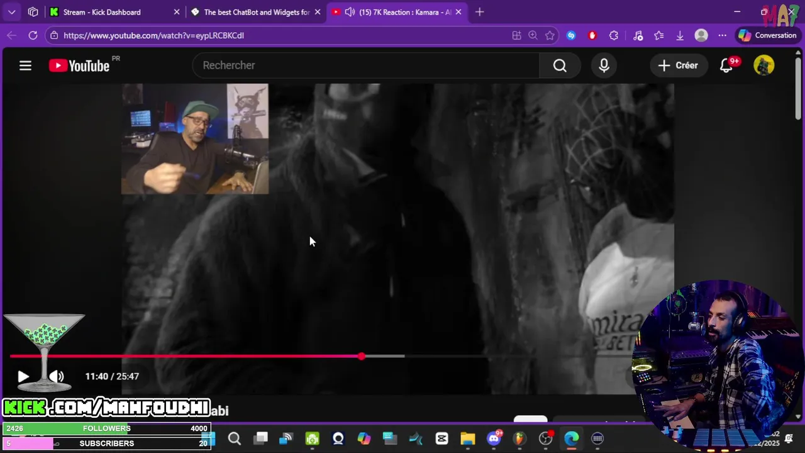Image resolution: width=805 pixels, height=453 pixels.
Task: Open the red hand blocker extension
Action: pyautogui.click(x=592, y=35)
